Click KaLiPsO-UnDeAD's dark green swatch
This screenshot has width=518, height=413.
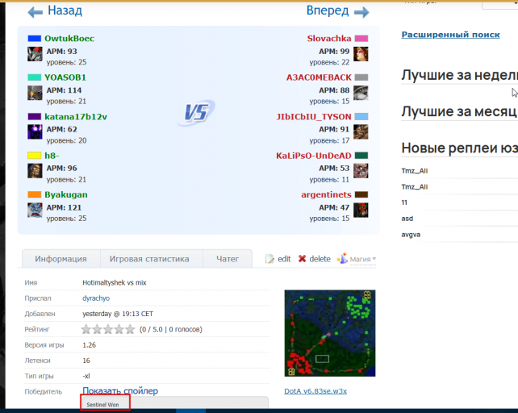point(361,156)
